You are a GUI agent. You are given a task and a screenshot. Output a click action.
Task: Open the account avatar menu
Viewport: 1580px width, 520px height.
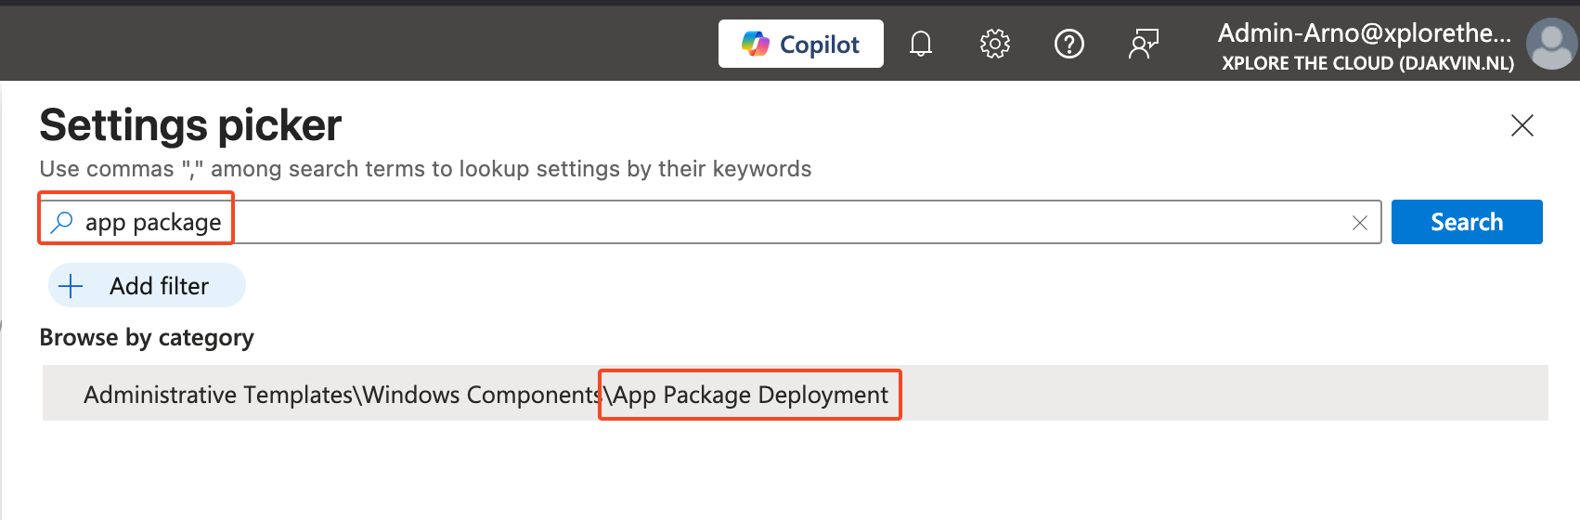(x=1550, y=44)
